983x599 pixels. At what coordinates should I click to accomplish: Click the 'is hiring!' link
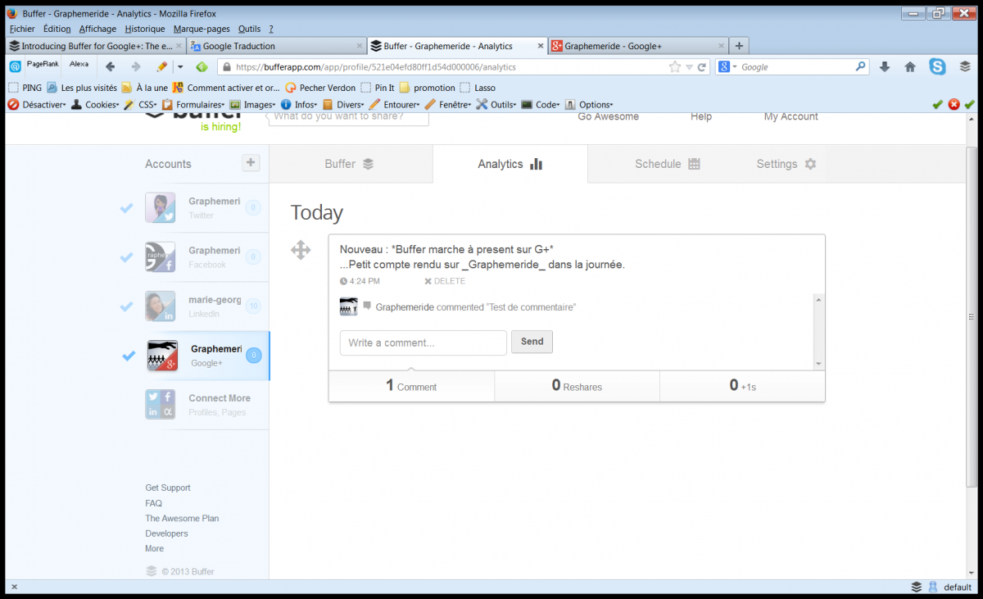(x=220, y=127)
